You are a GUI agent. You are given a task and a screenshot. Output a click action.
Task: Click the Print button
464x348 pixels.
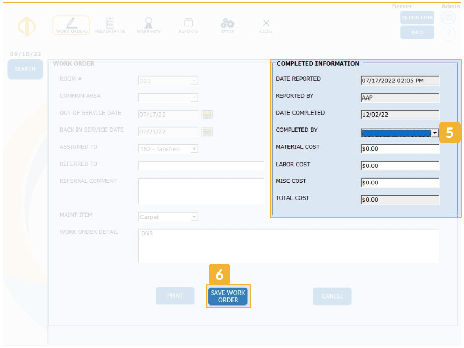tap(175, 296)
